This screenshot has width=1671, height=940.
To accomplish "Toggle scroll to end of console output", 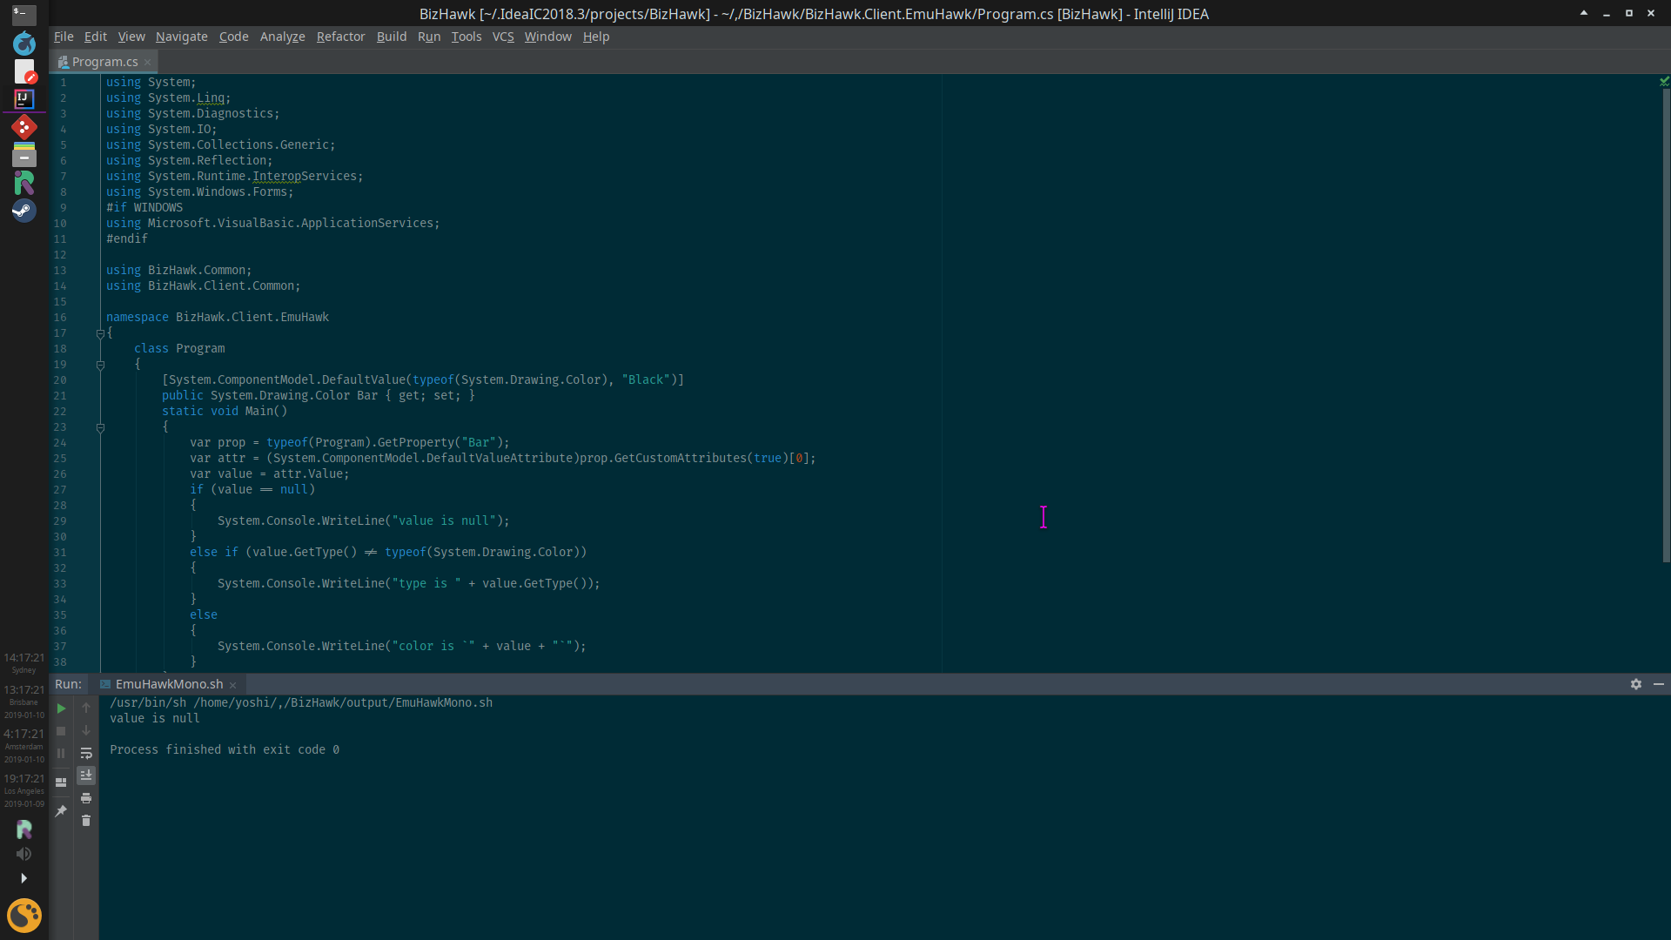I will point(86,775).
